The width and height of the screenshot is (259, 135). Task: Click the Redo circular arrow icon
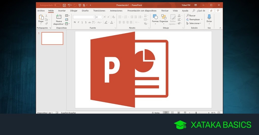pos(75,5)
